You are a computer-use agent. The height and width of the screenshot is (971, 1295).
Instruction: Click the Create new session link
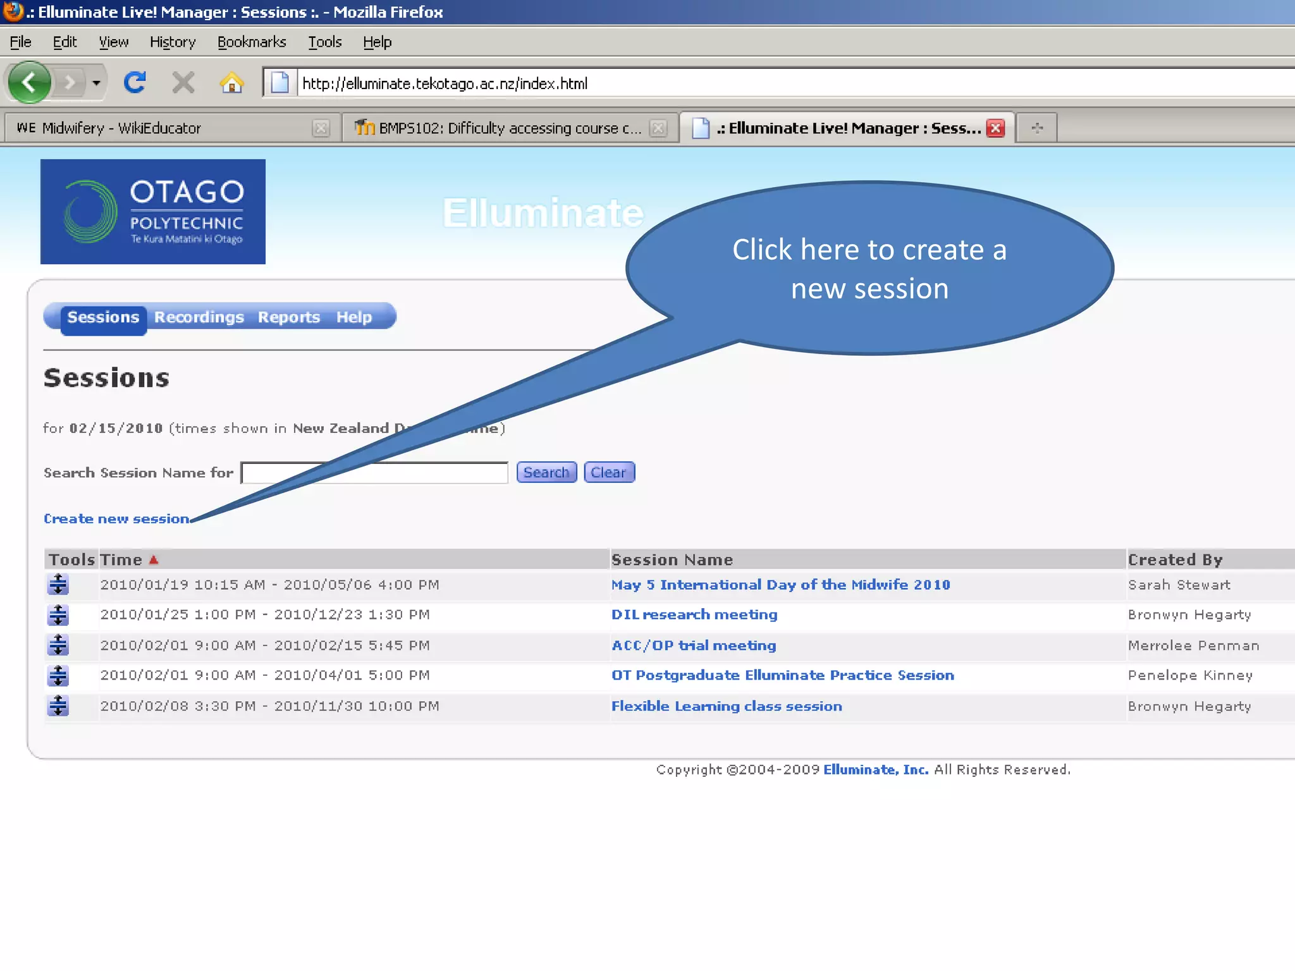[x=116, y=519]
